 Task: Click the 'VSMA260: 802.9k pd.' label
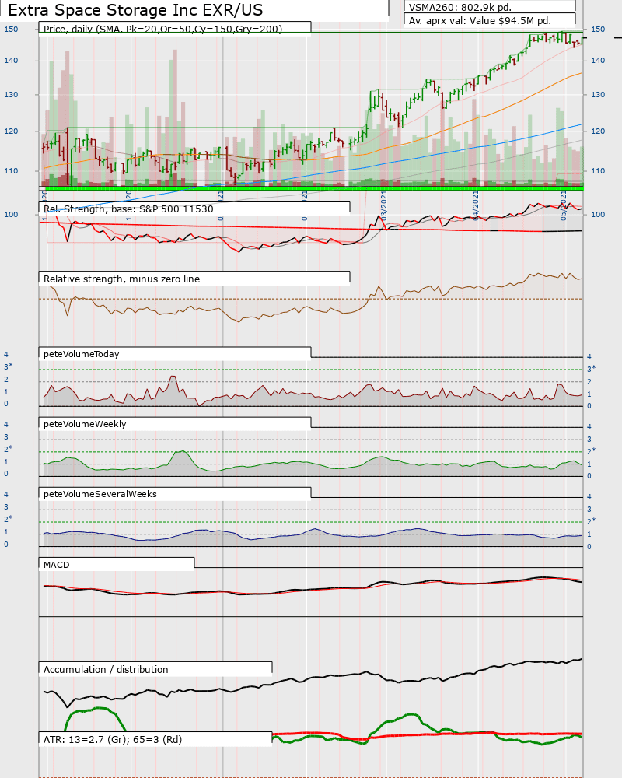tap(460, 8)
